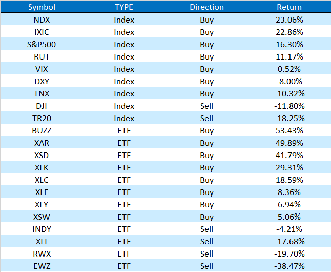
Task: Click the Sell direction in TR20 row
Action: coord(206,118)
